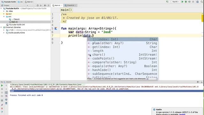This screenshot has width=204, height=115.
Task: Click the down arrow in Run panel
Action: (x=6, y=89)
